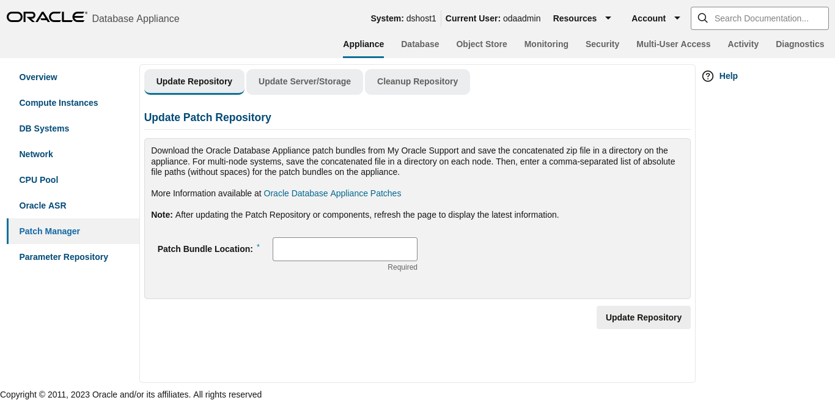835x400 pixels.
Task: Open the Parameter Repository sidebar item
Action: click(x=64, y=257)
